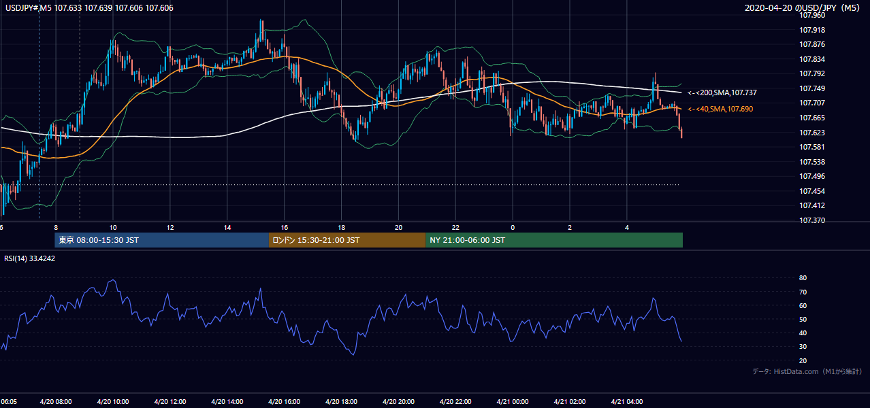Open the HistData.com data source credit
This screenshot has width=870, height=408.
807,371
